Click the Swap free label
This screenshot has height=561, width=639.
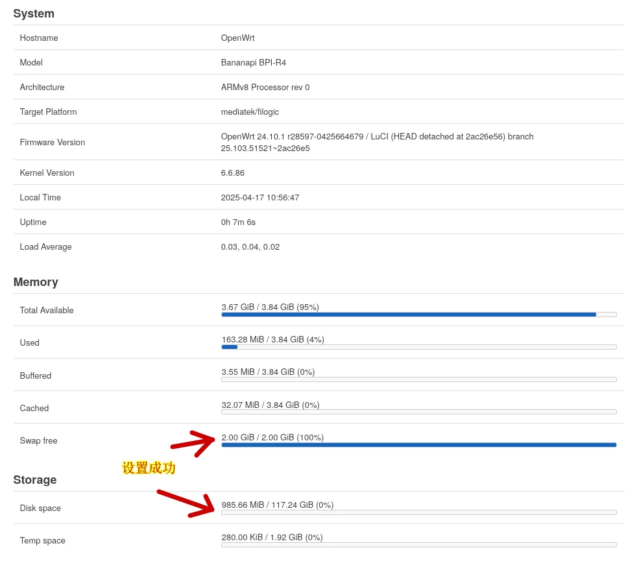tap(38, 440)
